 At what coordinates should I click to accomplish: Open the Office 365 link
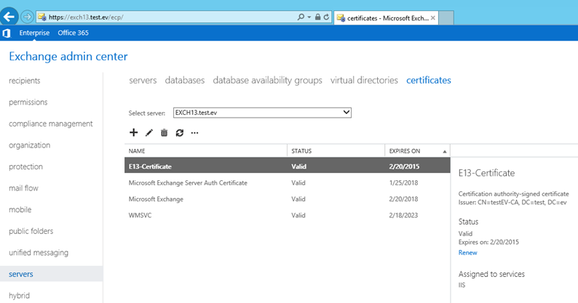click(73, 33)
